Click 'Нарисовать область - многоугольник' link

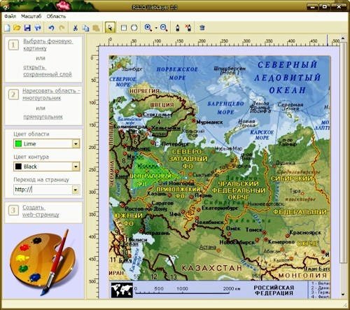[51, 94]
